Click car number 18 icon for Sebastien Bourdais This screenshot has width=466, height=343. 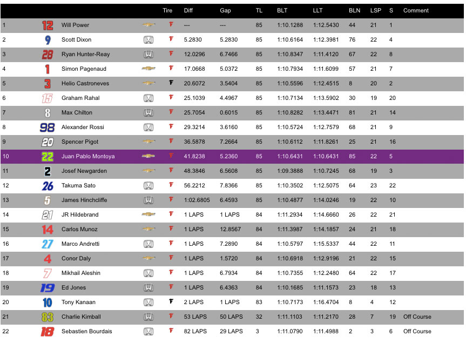coord(48,332)
